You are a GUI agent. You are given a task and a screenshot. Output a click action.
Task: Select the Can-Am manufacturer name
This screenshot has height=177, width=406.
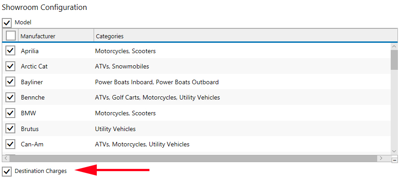click(32, 144)
